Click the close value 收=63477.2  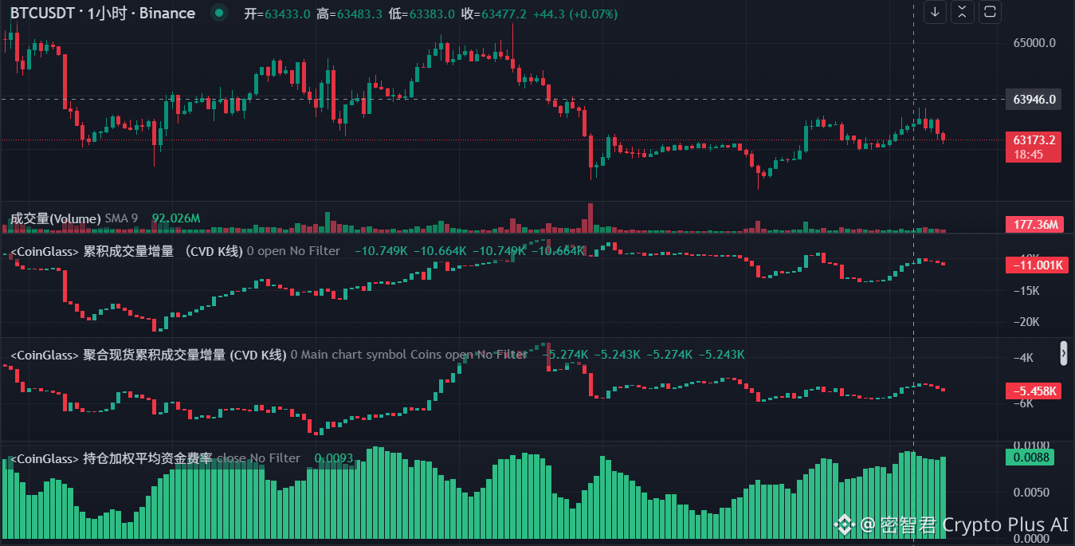[x=494, y=14]
